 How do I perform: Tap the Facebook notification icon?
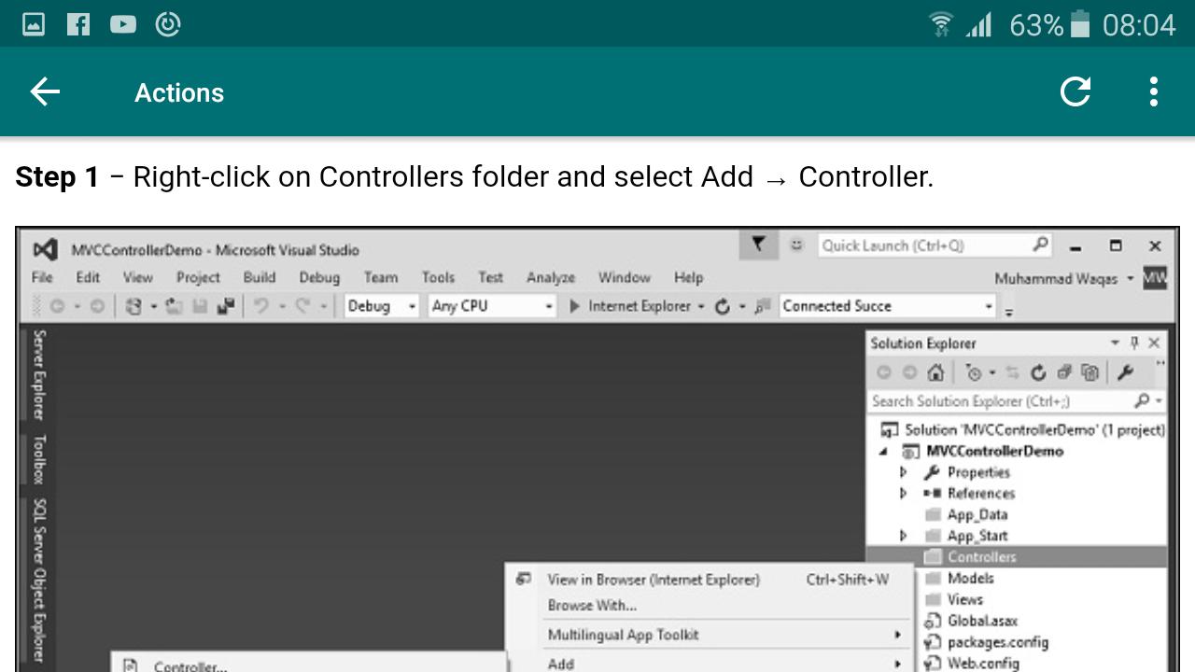78,24
